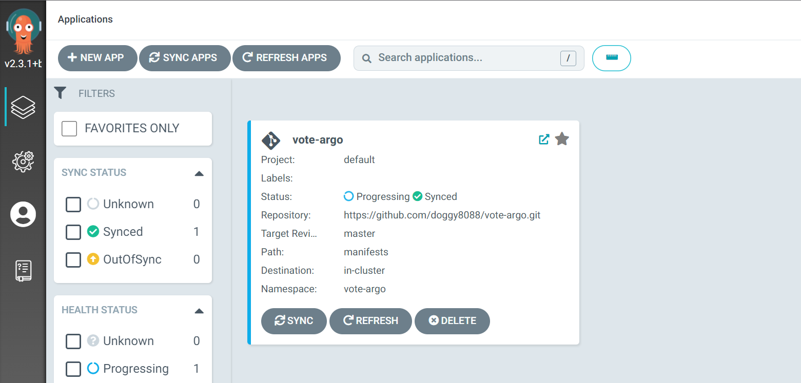Mark vote-argo as favorite with star
This screenshot has width=801, height=383.
(562, 139)
